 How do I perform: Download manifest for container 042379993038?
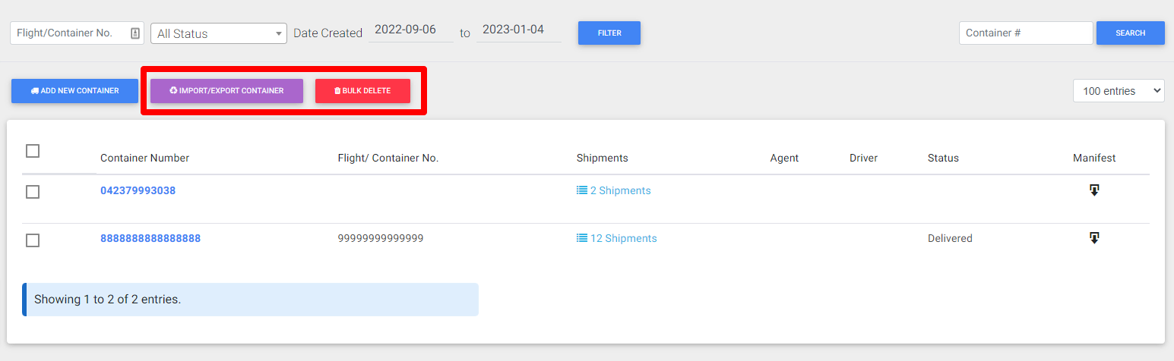coord(1094,190)
